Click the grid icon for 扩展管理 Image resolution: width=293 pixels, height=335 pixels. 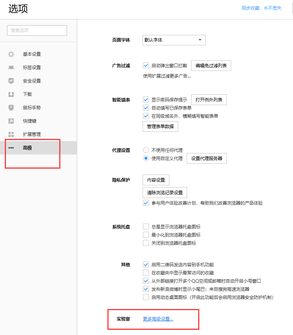click(11, 134)
